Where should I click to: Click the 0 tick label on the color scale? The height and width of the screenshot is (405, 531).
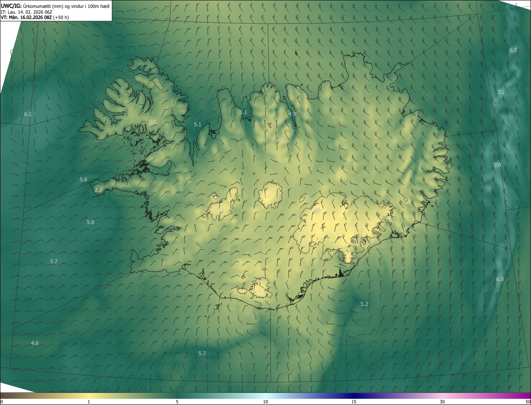coord(2,402)
